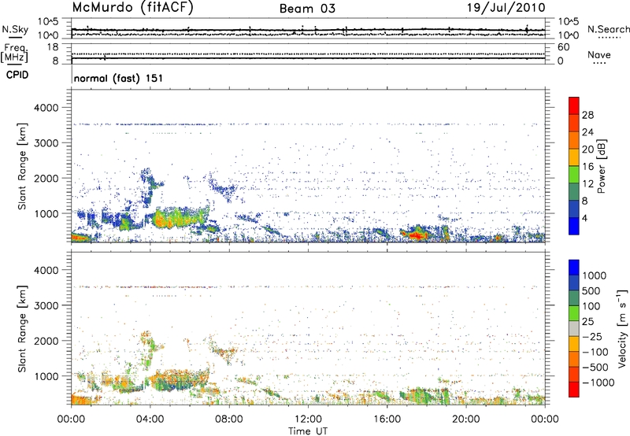
Task: Click the Time UT axis label
Action: pyautogui.click(x=308, y=430)
